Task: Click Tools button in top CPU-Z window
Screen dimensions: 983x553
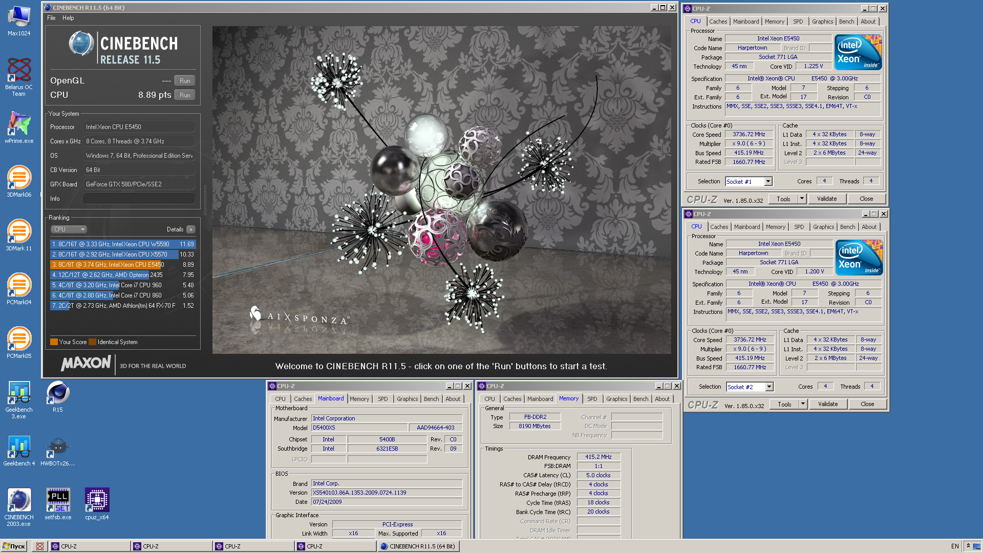Action: tap(783, 199)
